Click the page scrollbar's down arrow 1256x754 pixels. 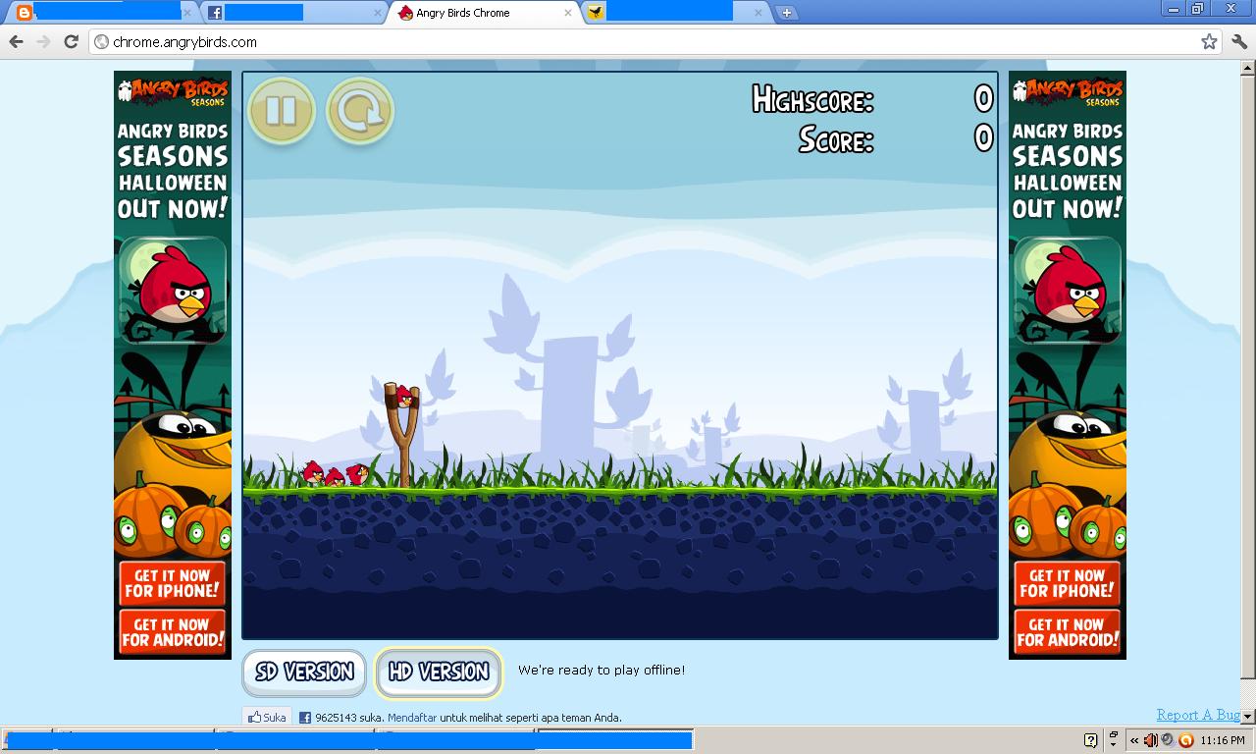coord(1247,718)
